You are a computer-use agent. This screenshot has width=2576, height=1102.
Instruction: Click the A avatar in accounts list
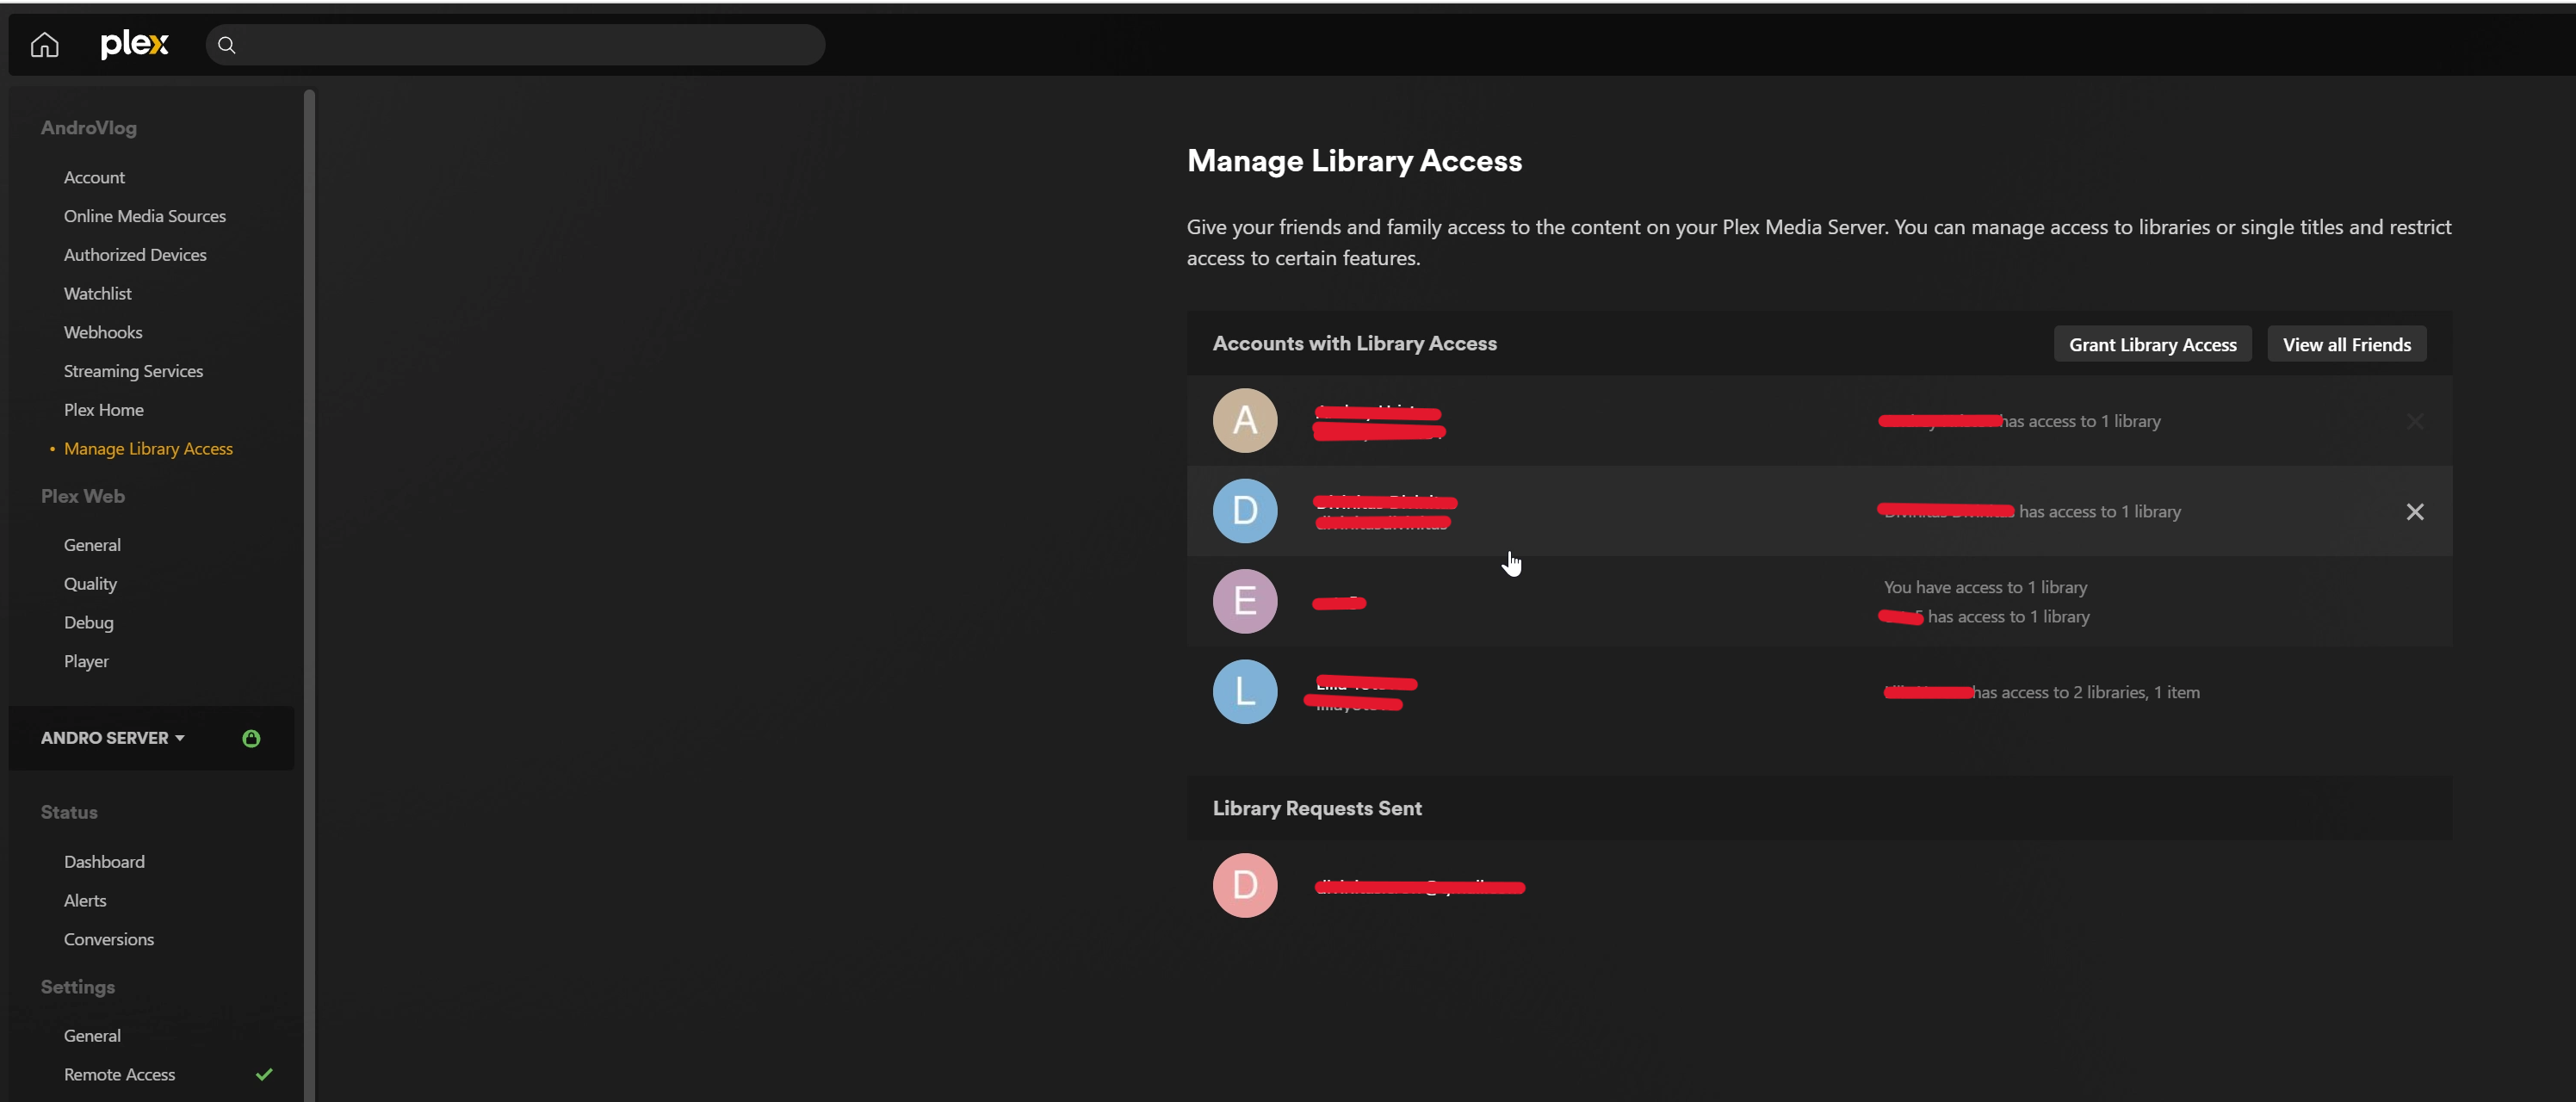(1245, 421)
